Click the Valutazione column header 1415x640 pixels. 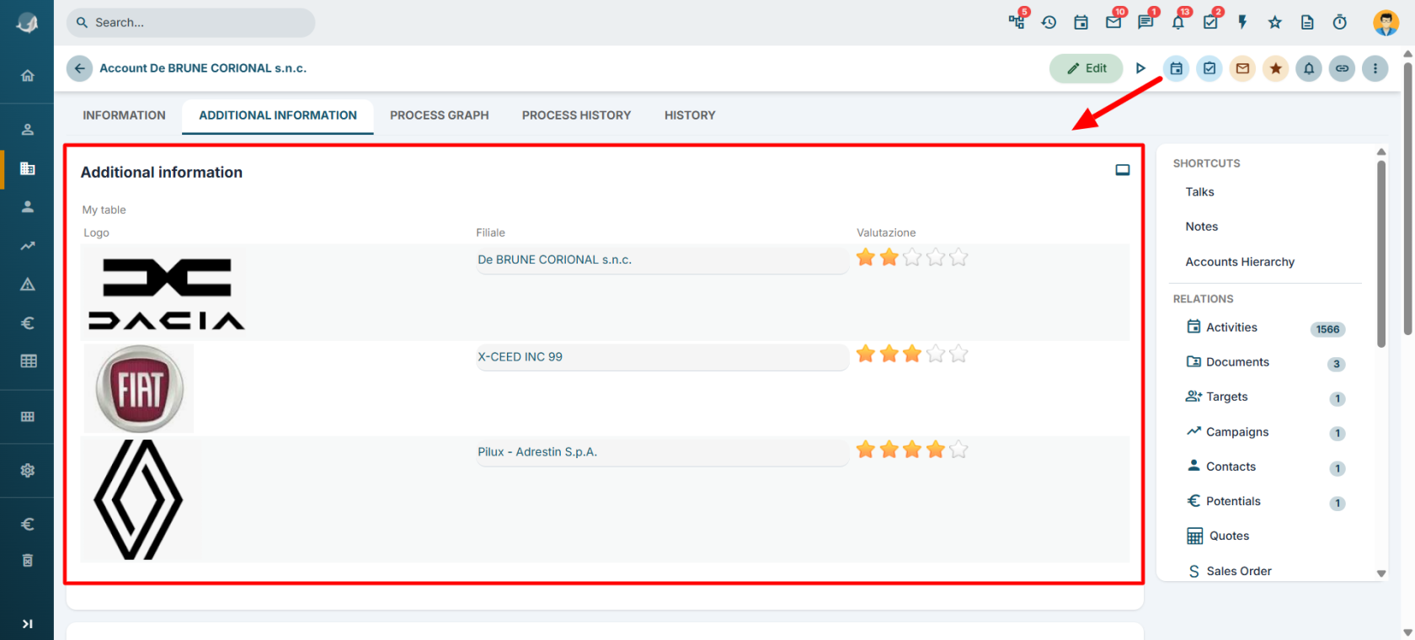[x=886, y=232]
